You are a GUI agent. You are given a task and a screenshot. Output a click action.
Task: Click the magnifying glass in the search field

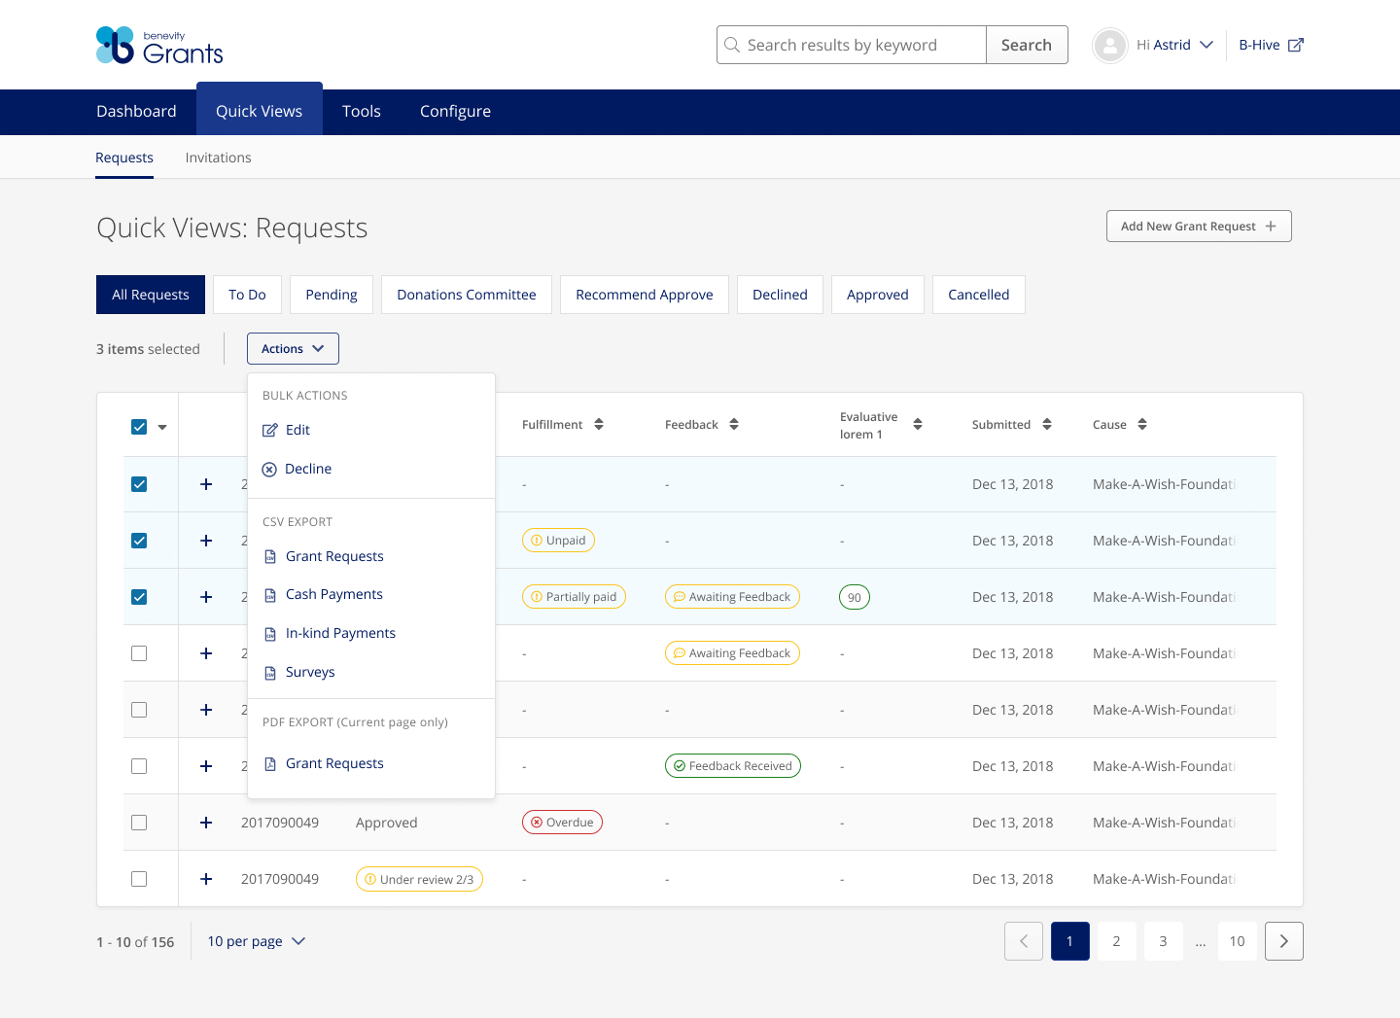tap(734, 45)
